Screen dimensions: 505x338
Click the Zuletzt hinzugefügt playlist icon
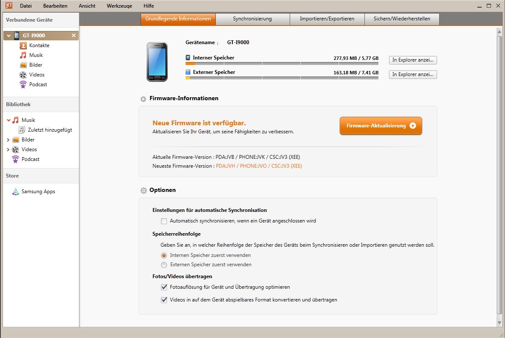click(x=22, y=130)
